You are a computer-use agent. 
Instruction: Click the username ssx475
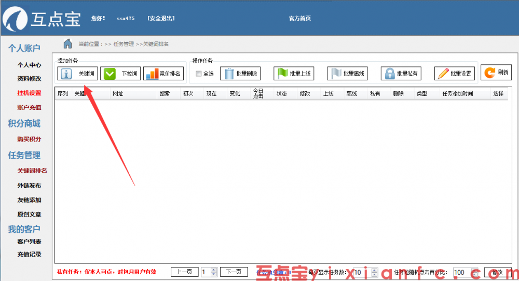click(126, 19)
